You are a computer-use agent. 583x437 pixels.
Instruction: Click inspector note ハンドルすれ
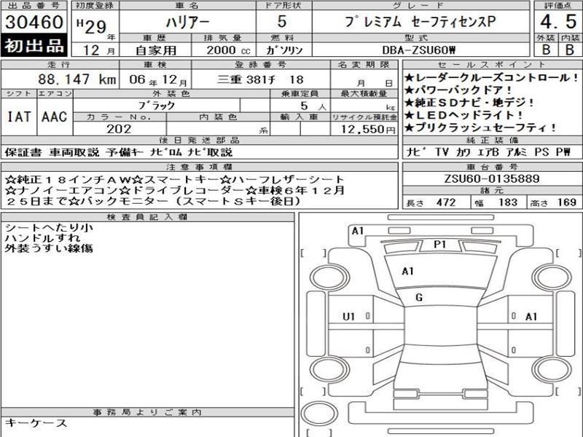[43, 238]
